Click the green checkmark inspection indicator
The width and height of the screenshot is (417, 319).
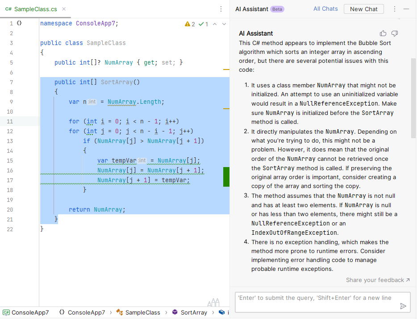pos(201,24)
